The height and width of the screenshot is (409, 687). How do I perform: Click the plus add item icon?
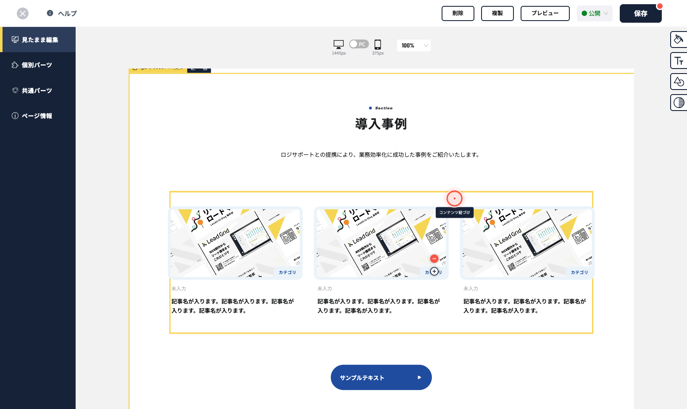[x=434, y=272]
